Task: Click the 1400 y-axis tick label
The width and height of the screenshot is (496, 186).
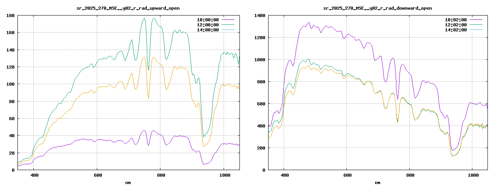Action: tap(259, 15)
